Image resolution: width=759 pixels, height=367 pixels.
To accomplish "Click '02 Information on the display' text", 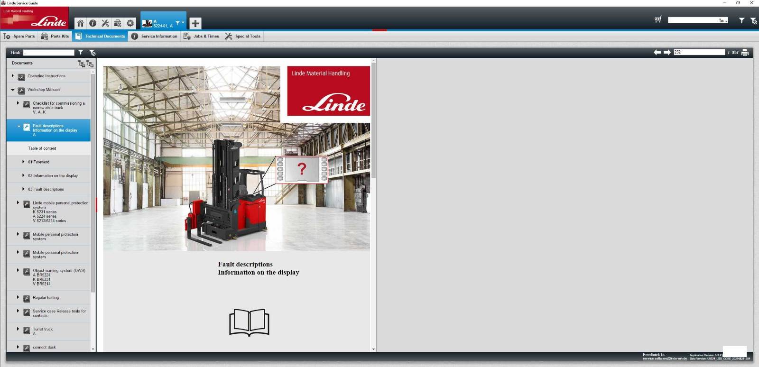I will click(53, 175).
